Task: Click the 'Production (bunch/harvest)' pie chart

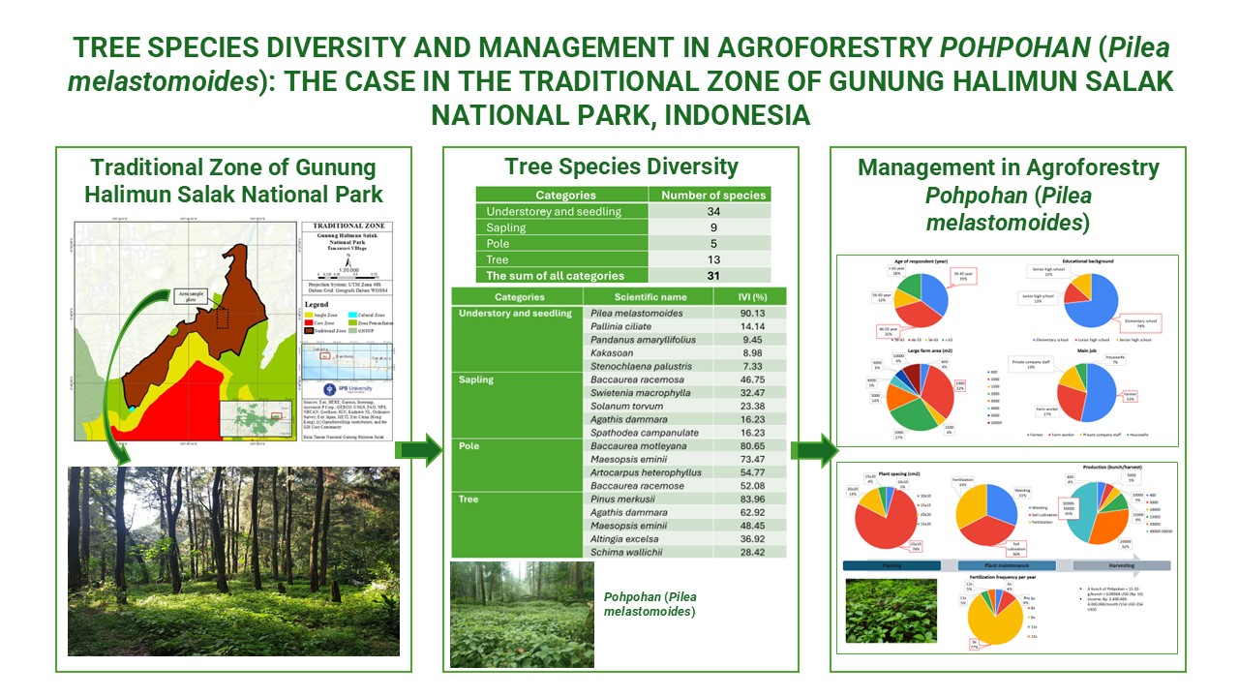Action: [1098, 512]
